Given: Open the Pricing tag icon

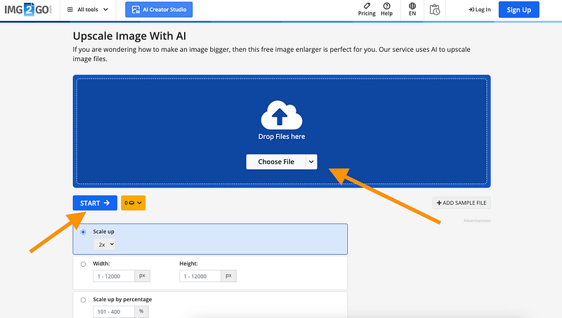Looking at the screenshot, I should [367, 6].
